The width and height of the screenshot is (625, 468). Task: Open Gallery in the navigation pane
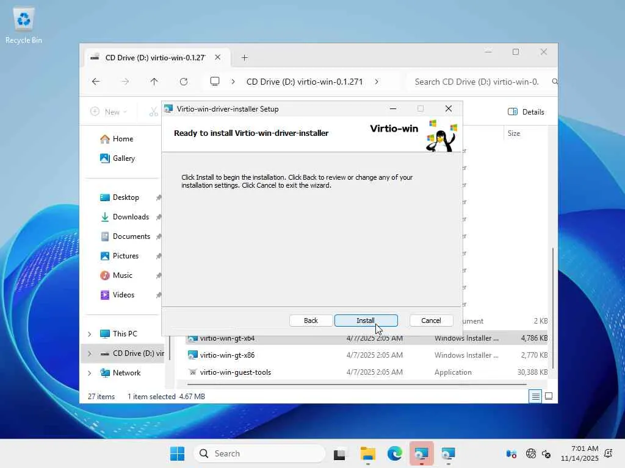coord(123,158)
